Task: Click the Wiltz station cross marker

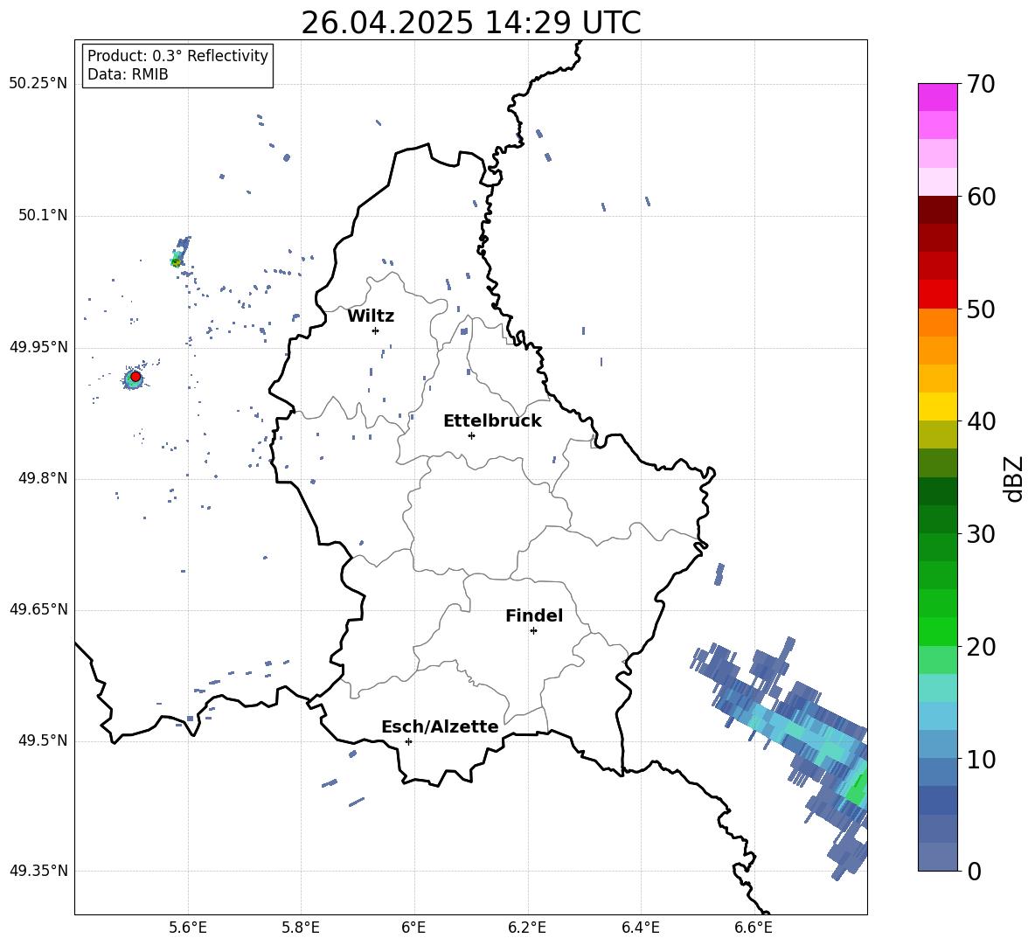Action: pyautogui.click(x=376, y=330)
